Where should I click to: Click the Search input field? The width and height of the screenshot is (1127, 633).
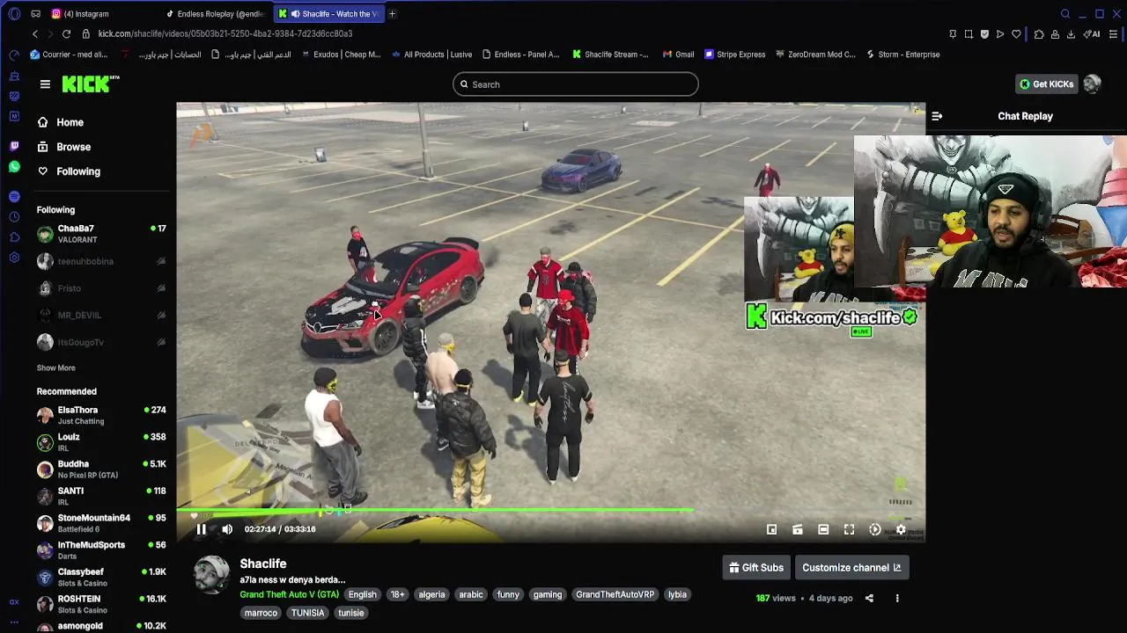coord(576,84)
